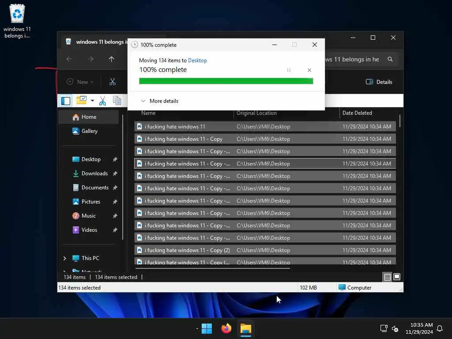Viewport: 452px width, 339px height.
Task: Click the search magnifier icon
Action: (390, 60)
